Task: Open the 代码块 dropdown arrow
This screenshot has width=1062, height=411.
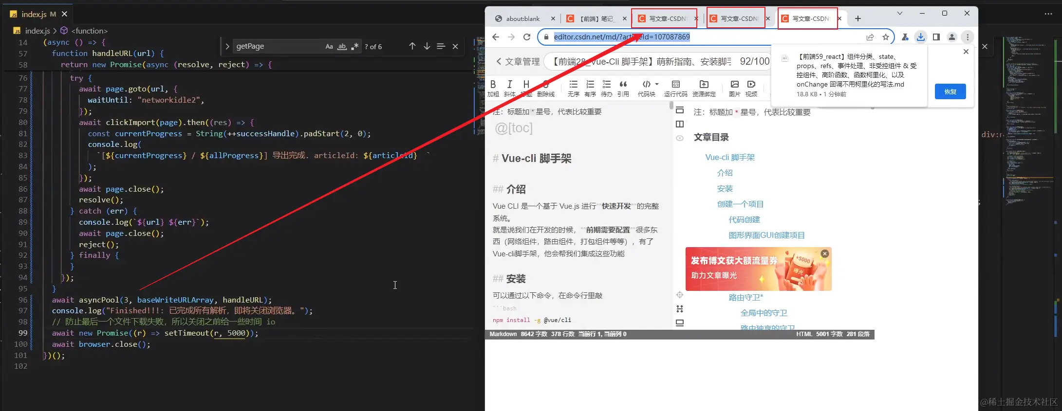Action: [657, 84]
